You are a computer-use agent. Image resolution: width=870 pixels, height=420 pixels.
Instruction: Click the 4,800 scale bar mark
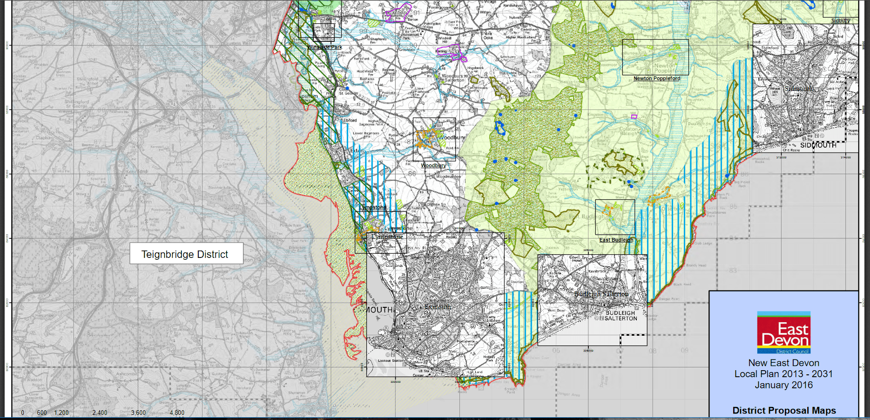(177, 413)
